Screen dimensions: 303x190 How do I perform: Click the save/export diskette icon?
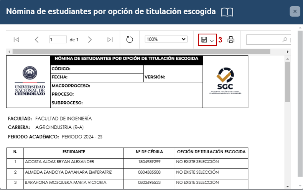coord(204,40)
